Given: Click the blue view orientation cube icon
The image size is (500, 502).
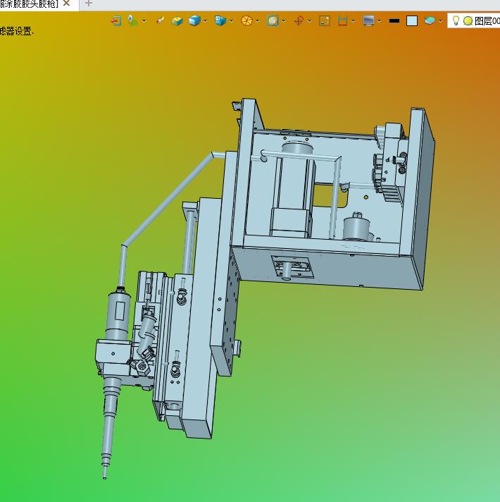Looking at the screenshot, I should (x=220, y=21).
